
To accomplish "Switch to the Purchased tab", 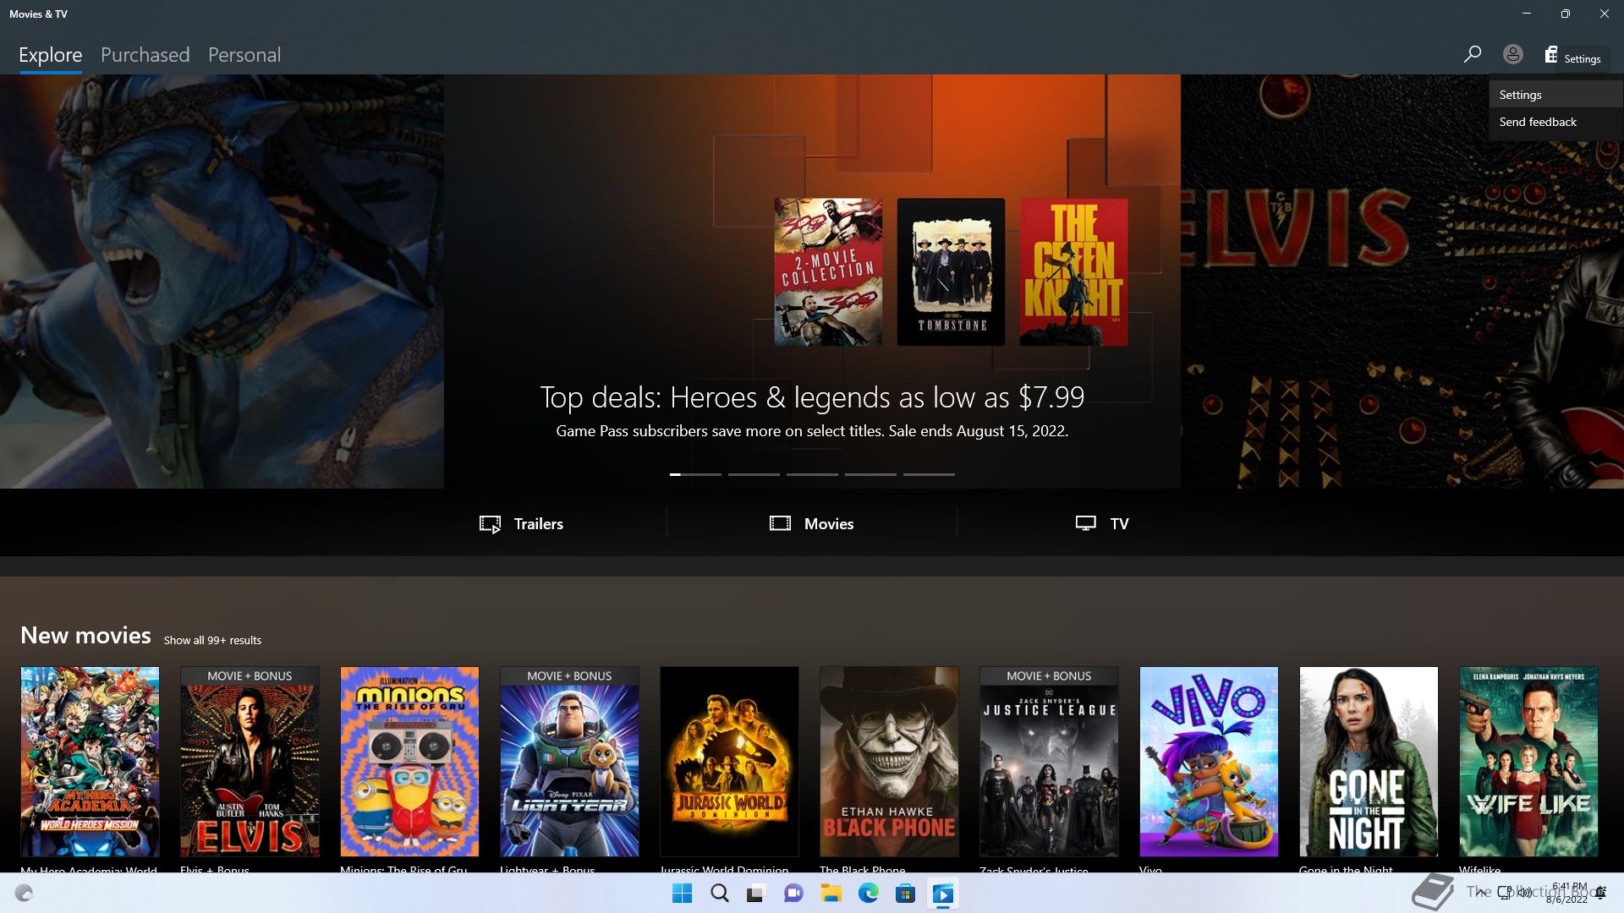I will coord(145,55).
